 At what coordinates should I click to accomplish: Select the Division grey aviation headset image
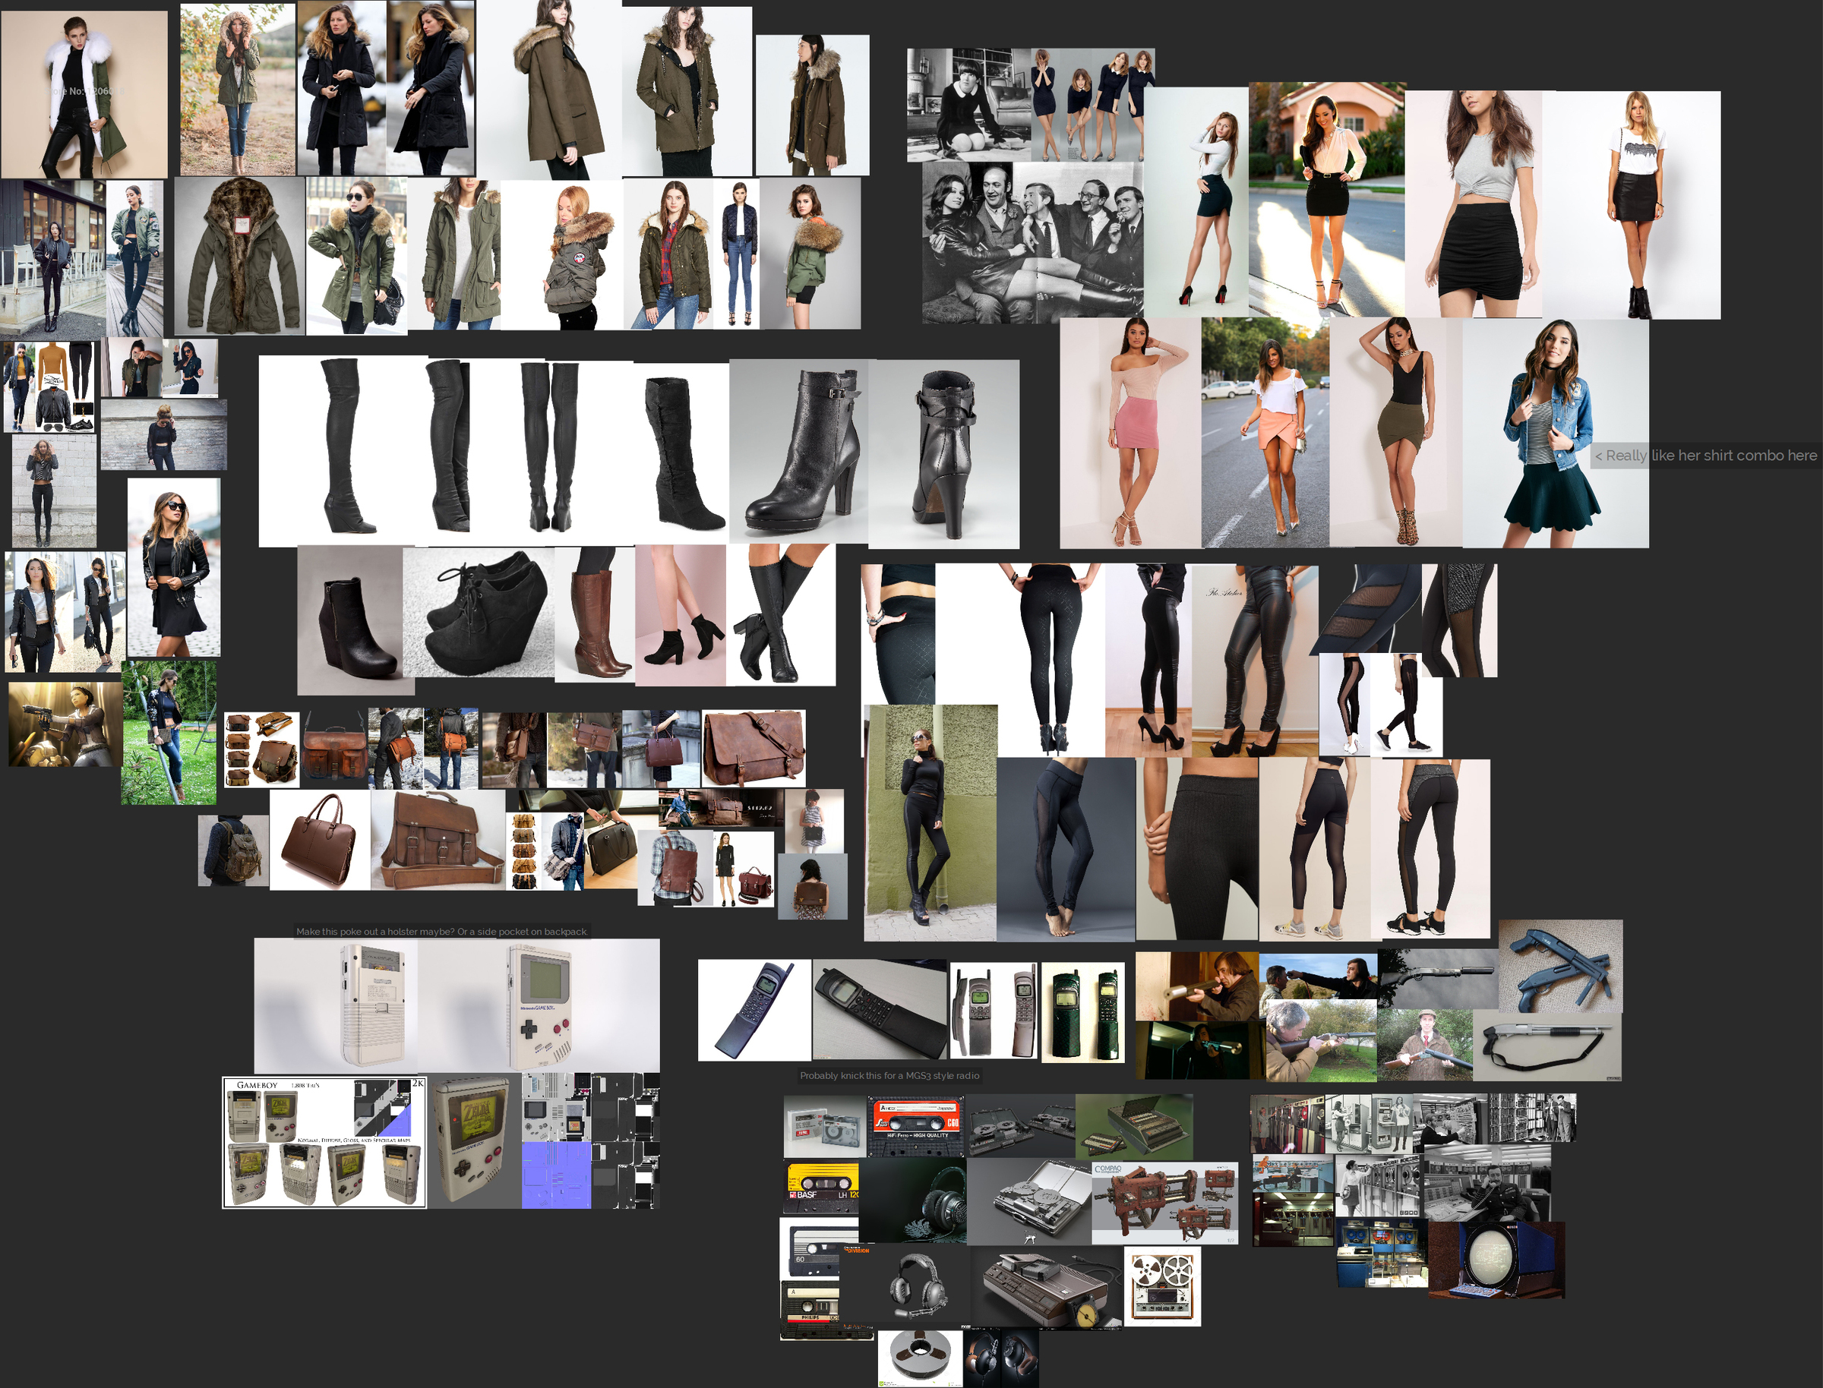click(x=915, y=1286)
